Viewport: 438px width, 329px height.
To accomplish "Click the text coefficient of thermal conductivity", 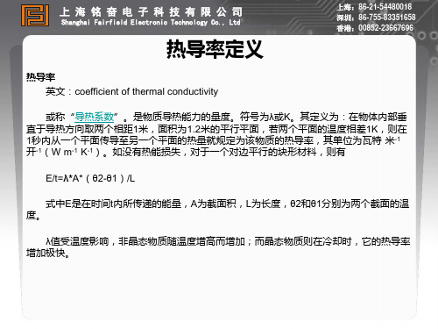I will pyautogui.click(x=146, y=91).
